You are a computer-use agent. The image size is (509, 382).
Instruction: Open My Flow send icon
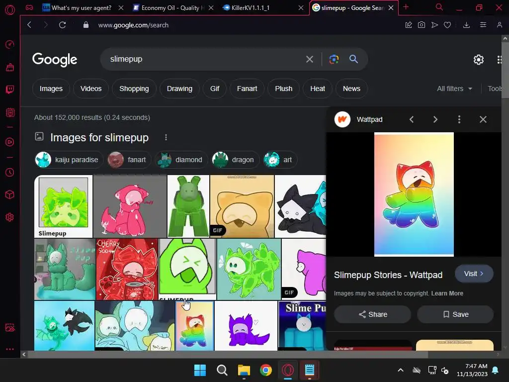click(x=434, y=25)
